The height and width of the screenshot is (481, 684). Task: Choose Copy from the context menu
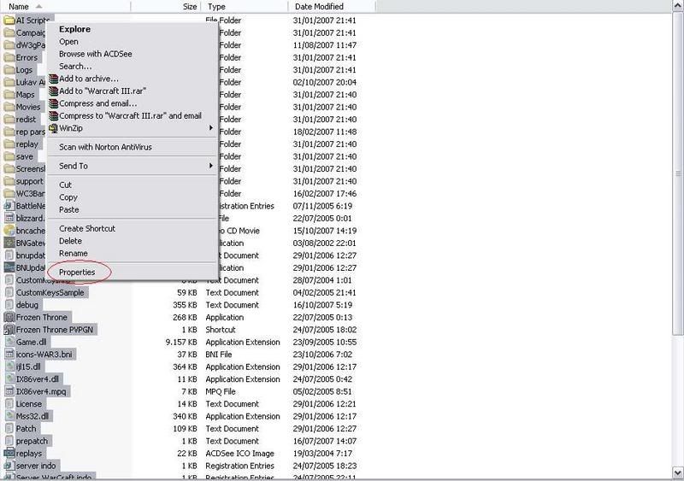[68, 197]
